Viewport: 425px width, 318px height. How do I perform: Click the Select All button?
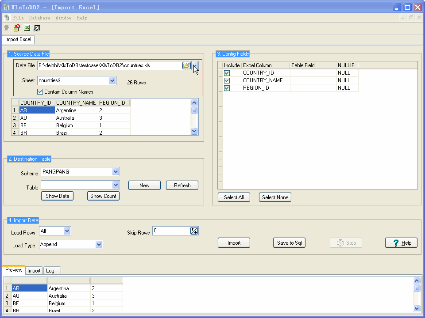(234, 197)
